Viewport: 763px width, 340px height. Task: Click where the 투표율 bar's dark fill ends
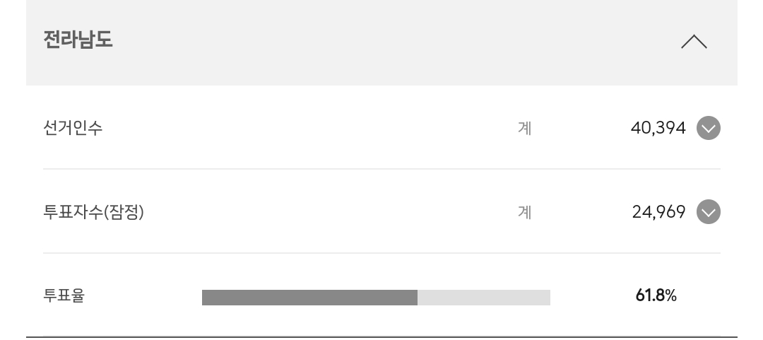pyautogui.click(x=417, y=298)
